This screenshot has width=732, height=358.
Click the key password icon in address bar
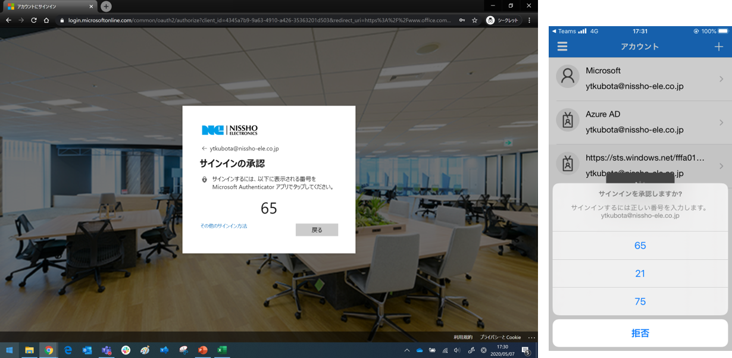click(462, 20)
